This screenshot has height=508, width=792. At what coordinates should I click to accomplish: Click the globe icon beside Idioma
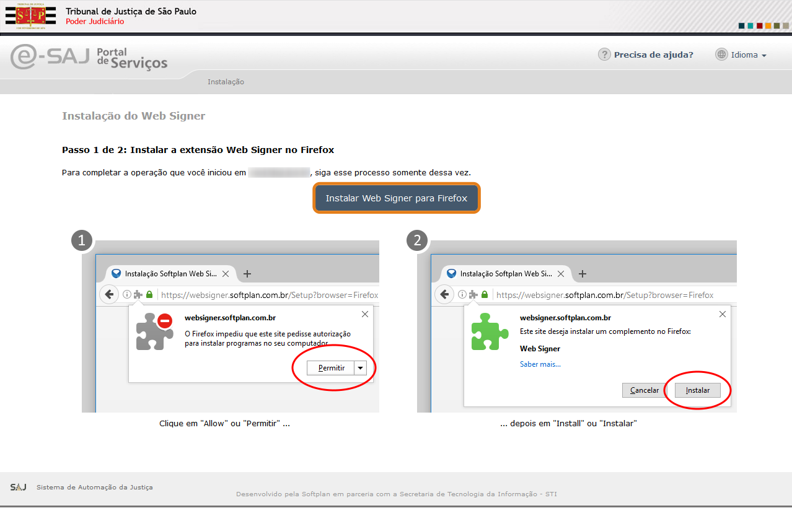coord(721,55)
